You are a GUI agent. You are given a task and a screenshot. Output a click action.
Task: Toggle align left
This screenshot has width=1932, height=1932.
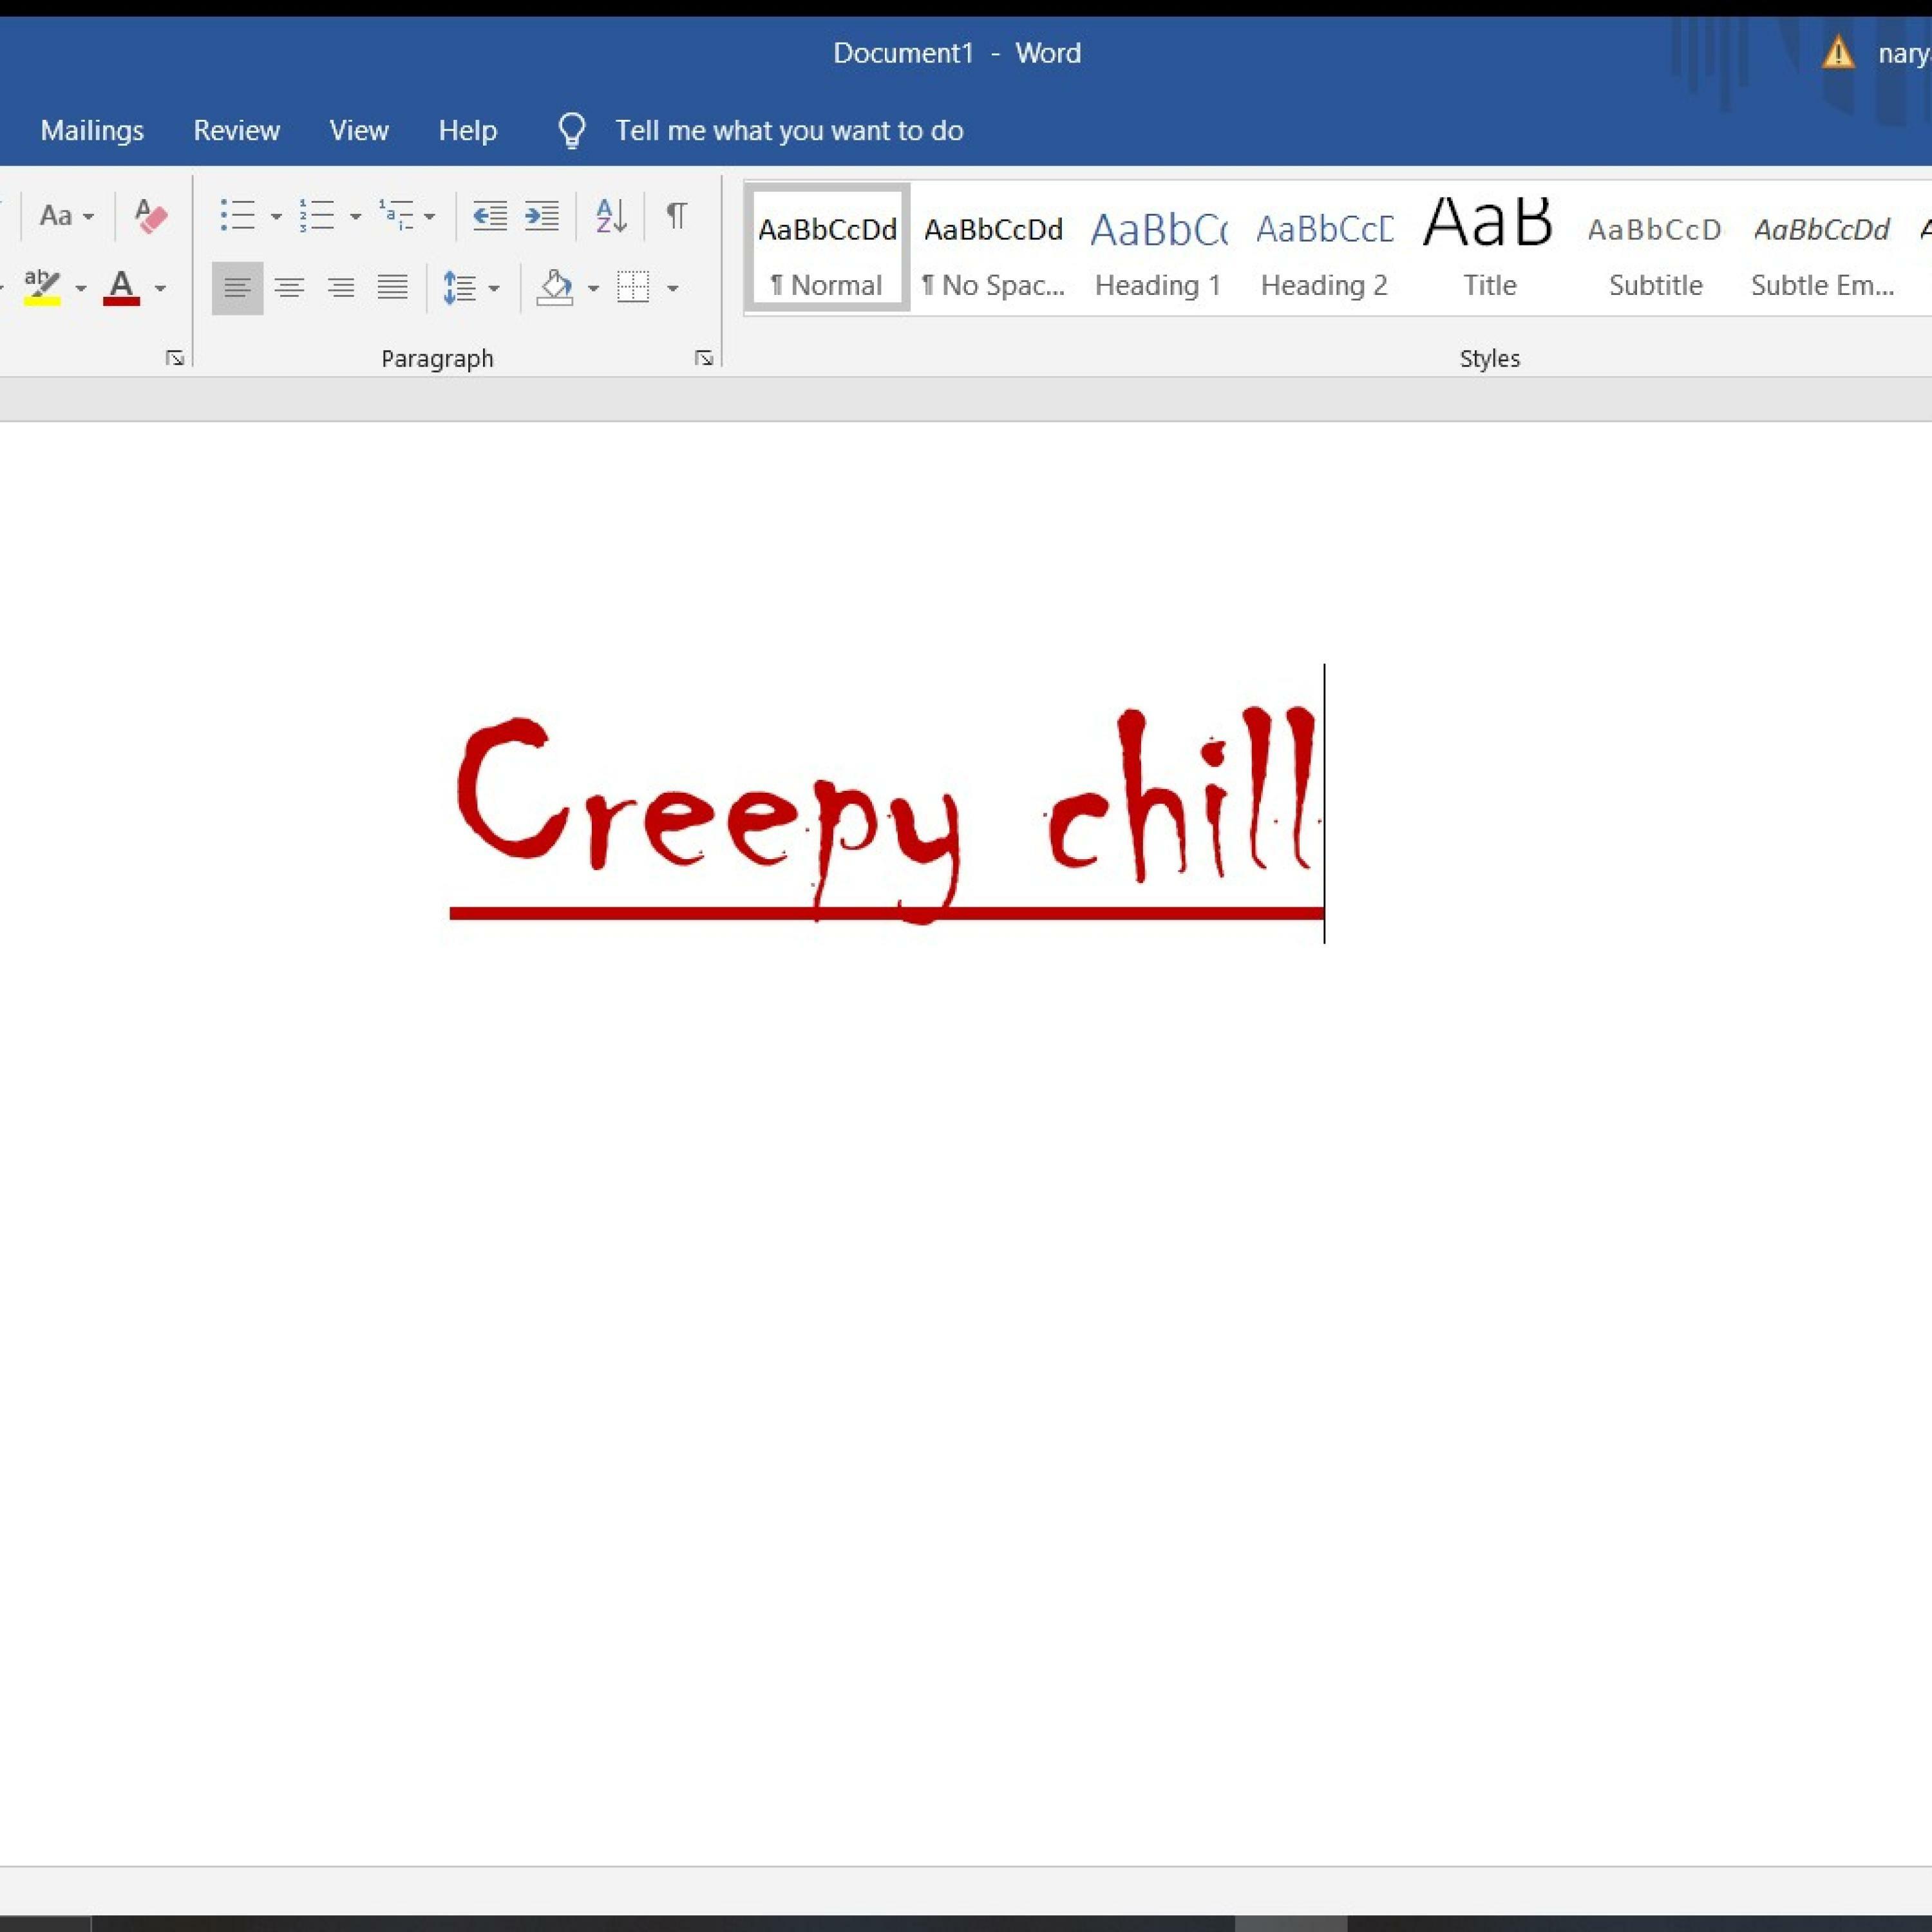click(x=237, y=288)
